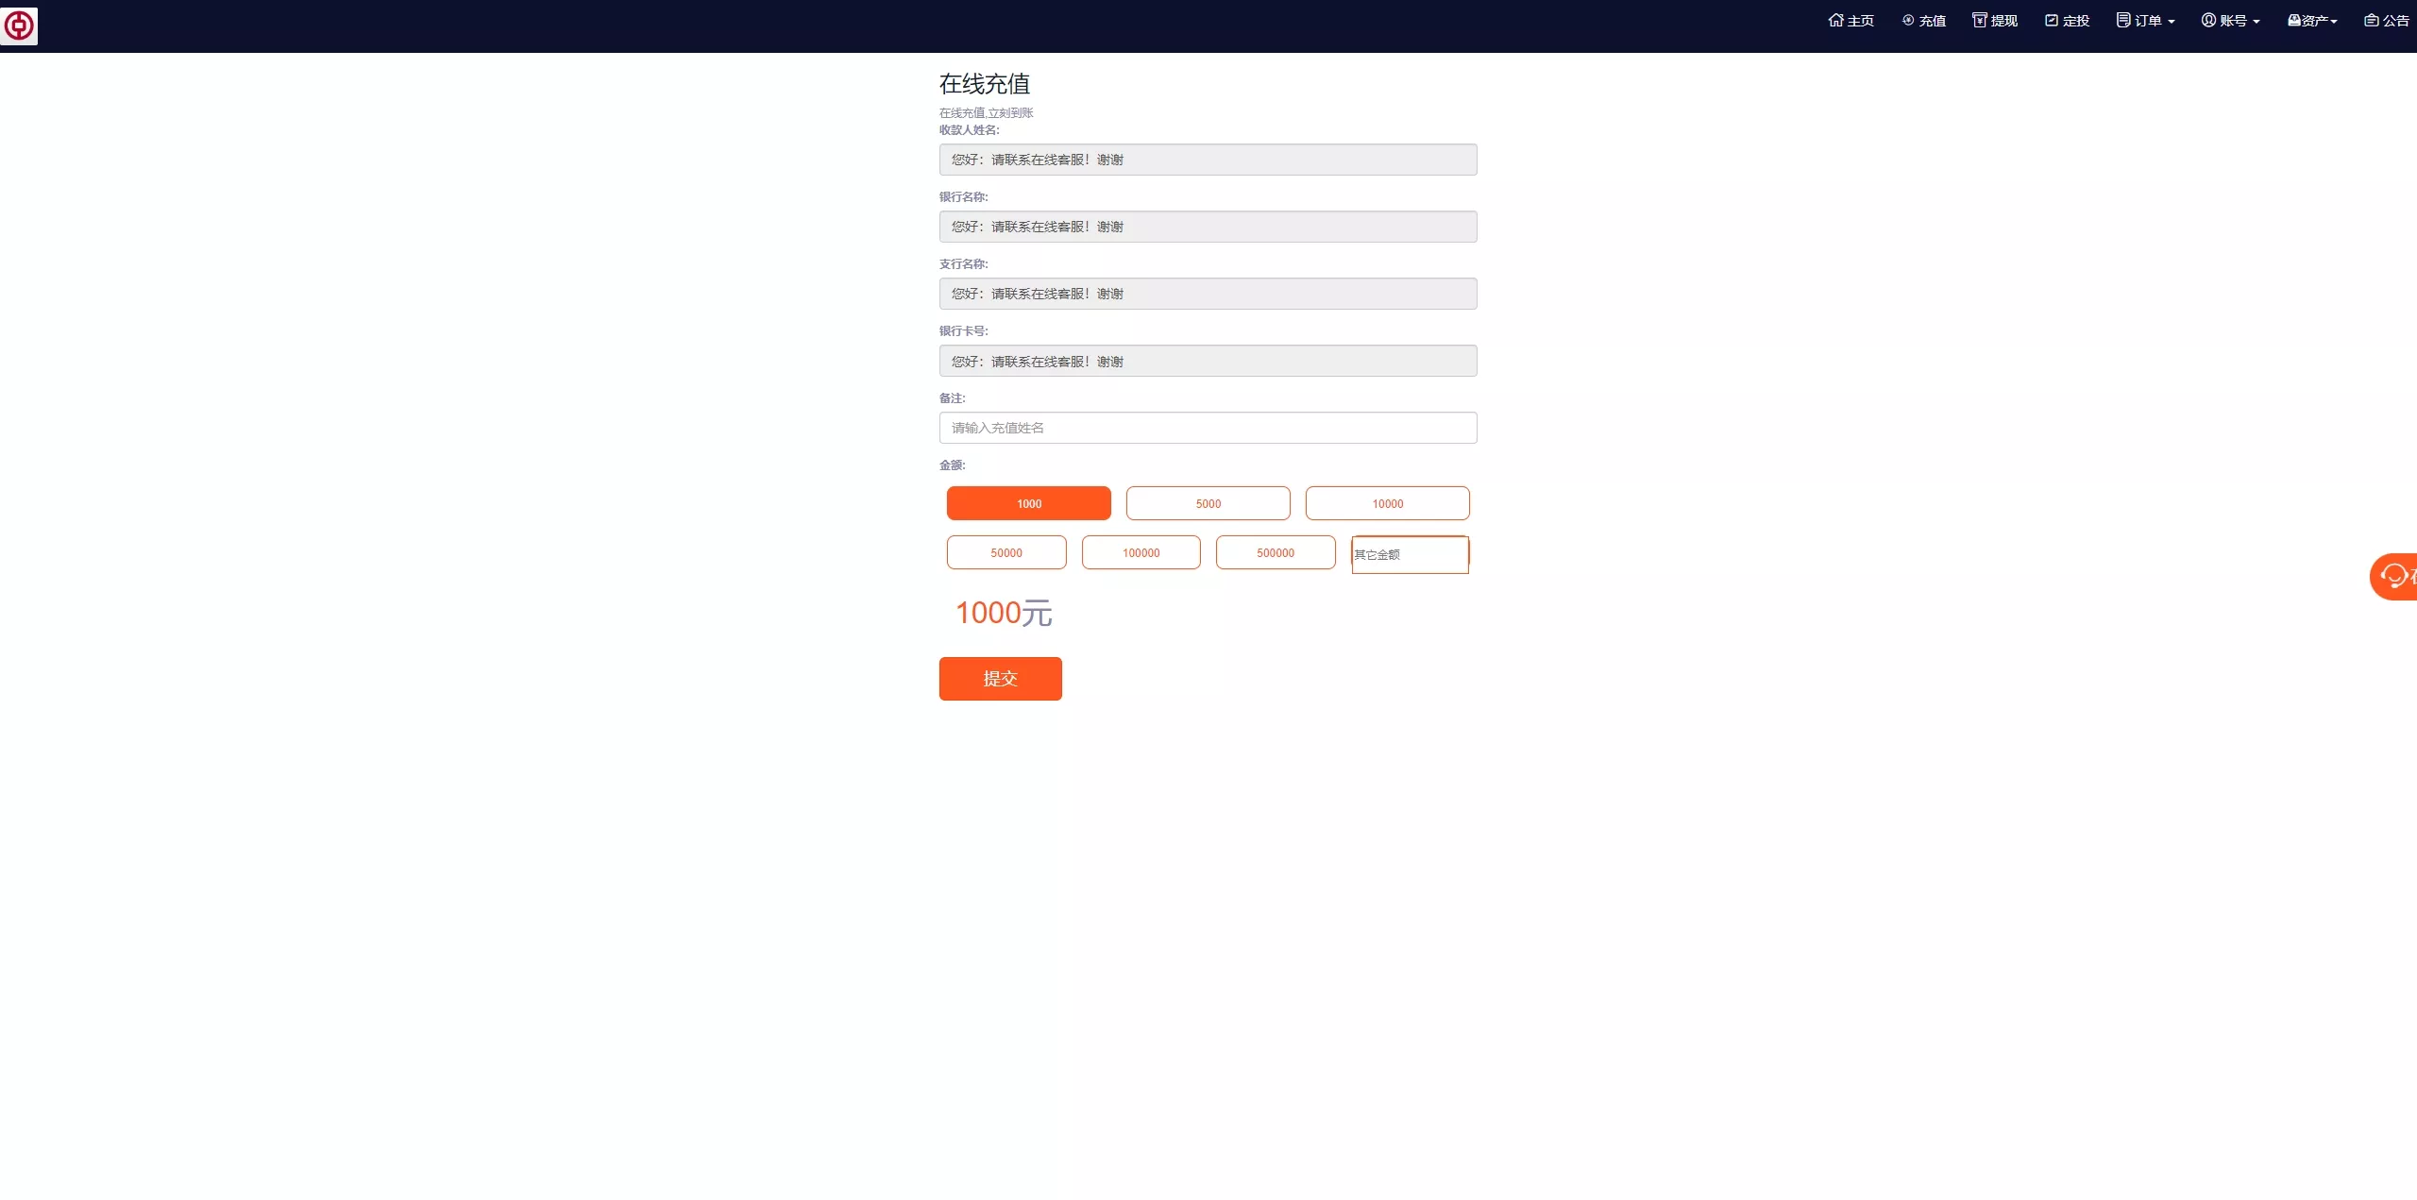
Task: Pick the 50000 amount option
Action: (x=1006, y=552)
